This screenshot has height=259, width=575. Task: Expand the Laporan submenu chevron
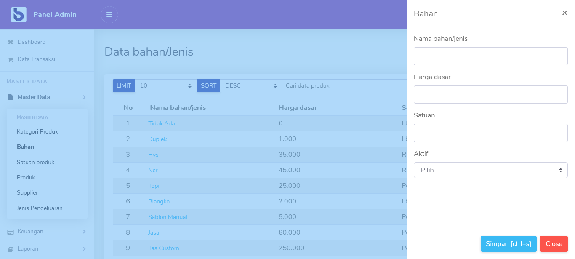click(x=84, y=249)
